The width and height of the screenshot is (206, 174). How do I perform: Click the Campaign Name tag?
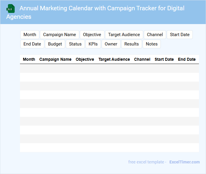point(60,35)
